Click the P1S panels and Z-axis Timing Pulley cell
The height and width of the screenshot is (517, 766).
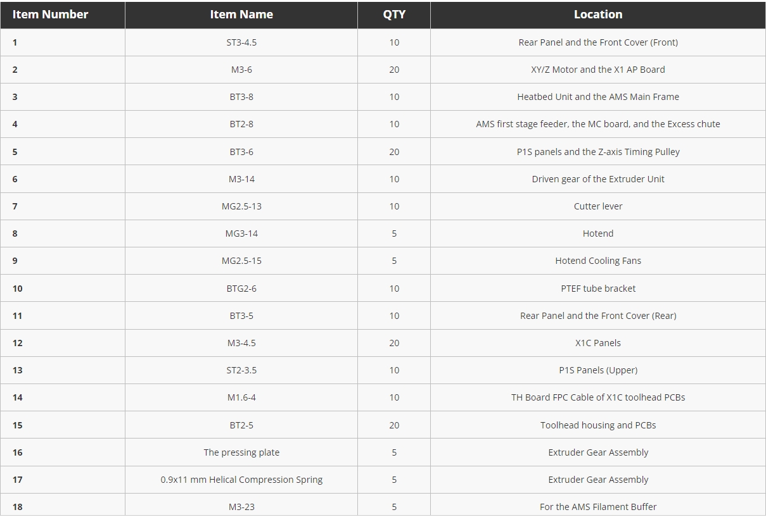tap(597, 152)
